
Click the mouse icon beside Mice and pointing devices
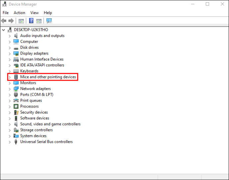pyautogui.click(x=16, y=77)
